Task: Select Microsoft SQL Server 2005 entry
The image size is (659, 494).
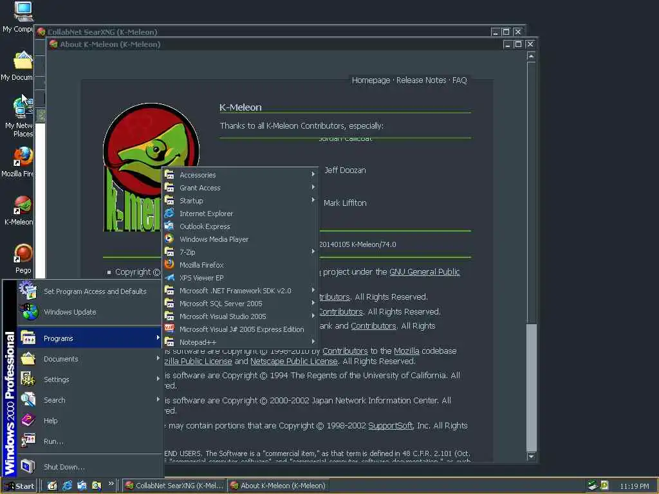Action: pyautogui.click(x=241, y=304)
